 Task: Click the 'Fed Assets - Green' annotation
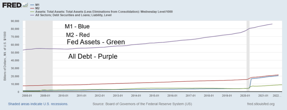coord(96,42)
